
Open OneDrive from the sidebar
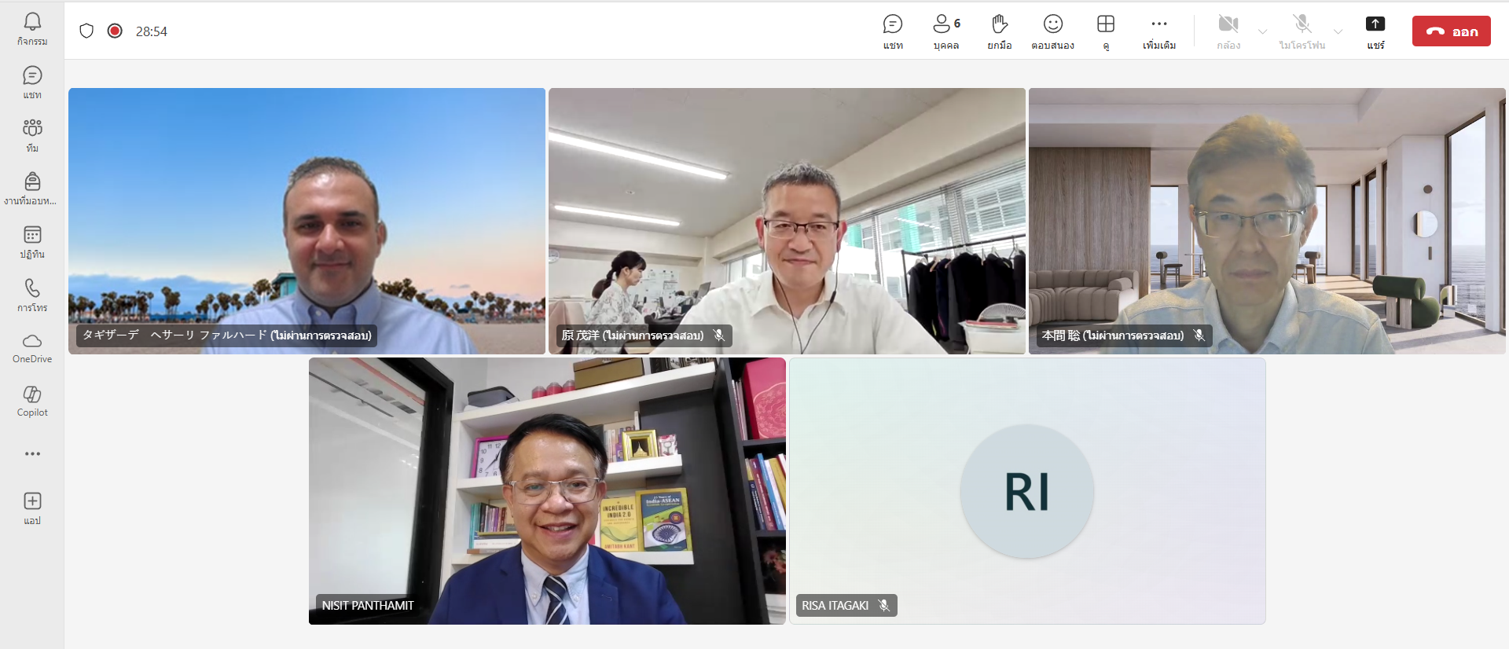click(x=32, y=347)
